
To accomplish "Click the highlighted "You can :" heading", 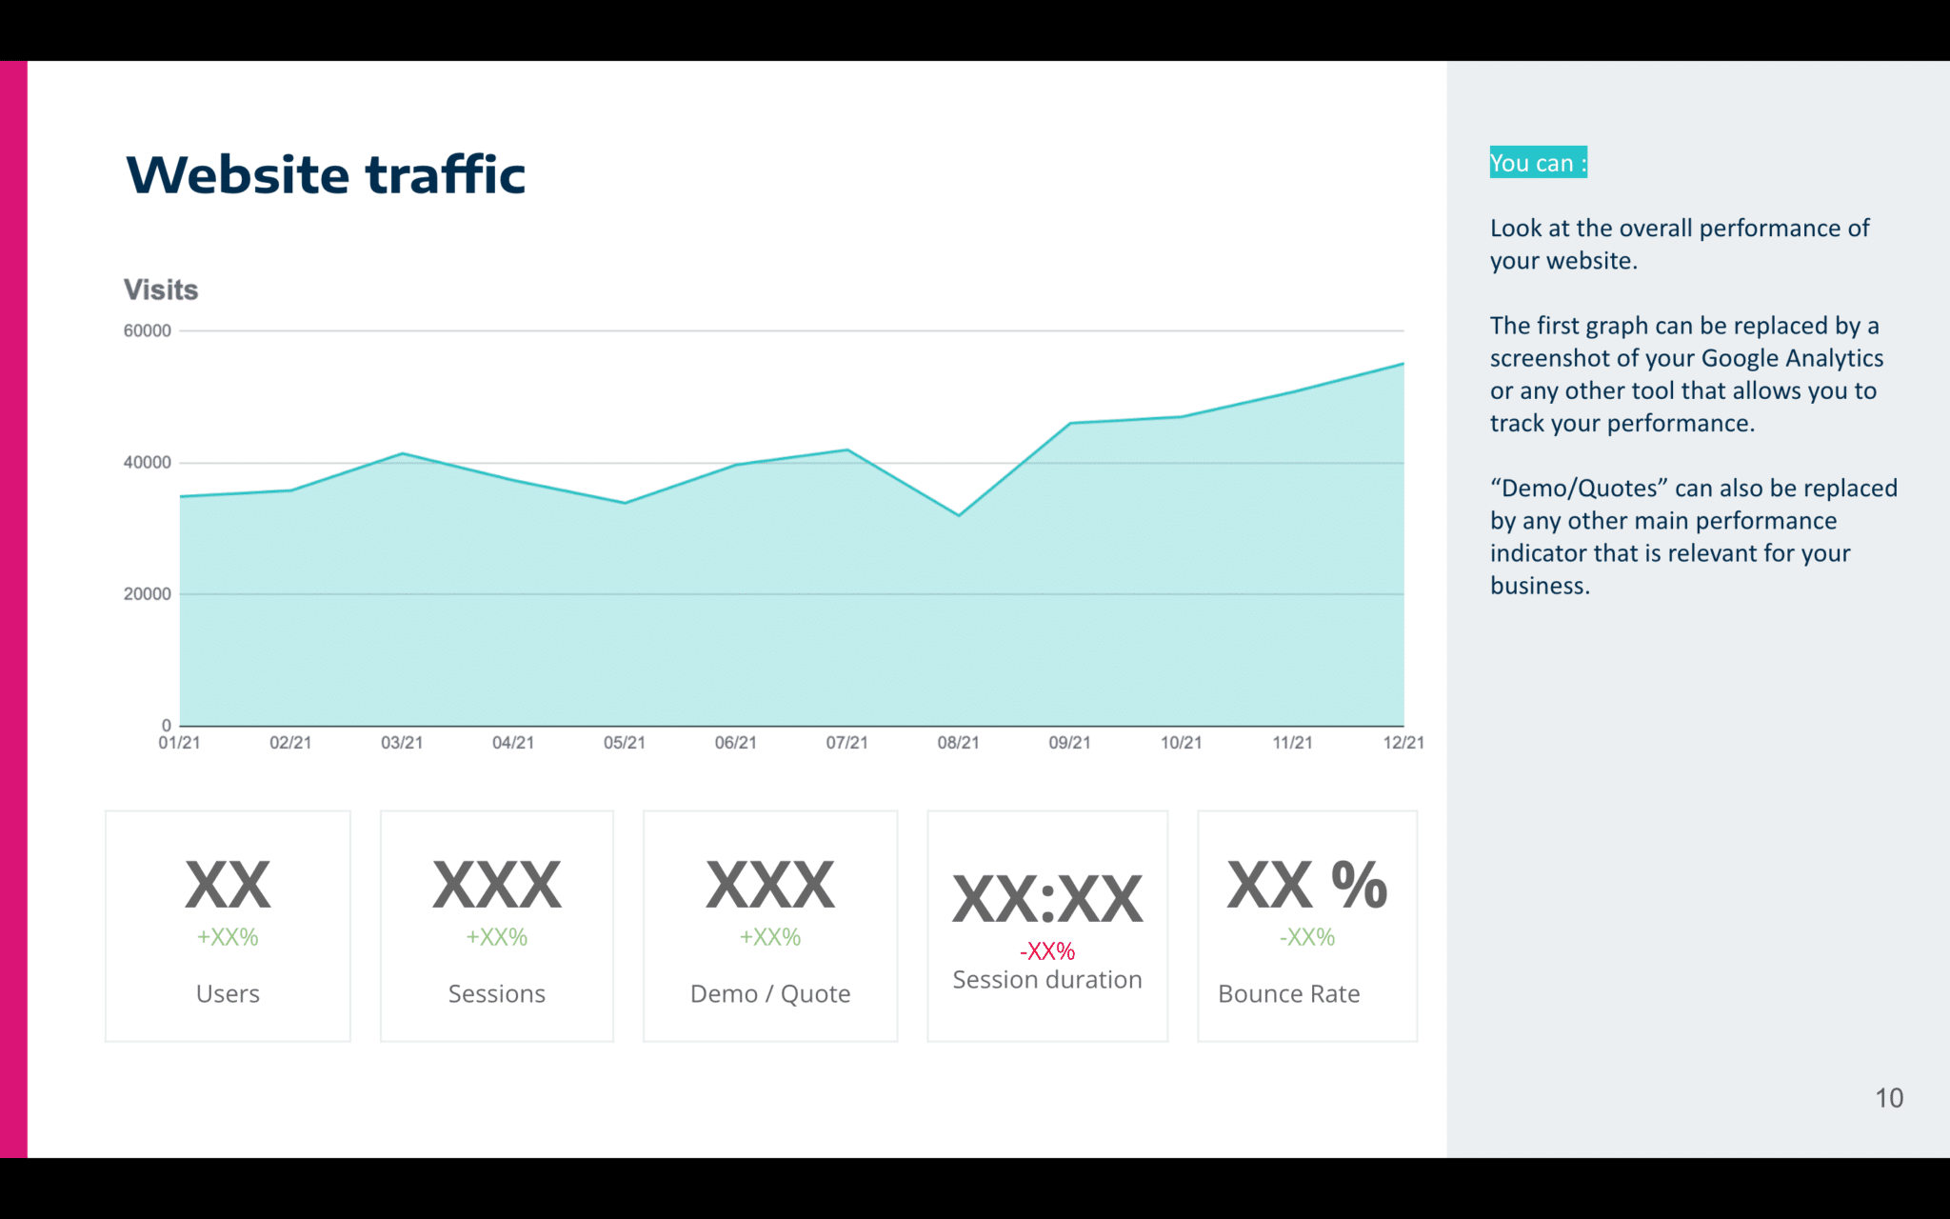I will [1539, 163].
